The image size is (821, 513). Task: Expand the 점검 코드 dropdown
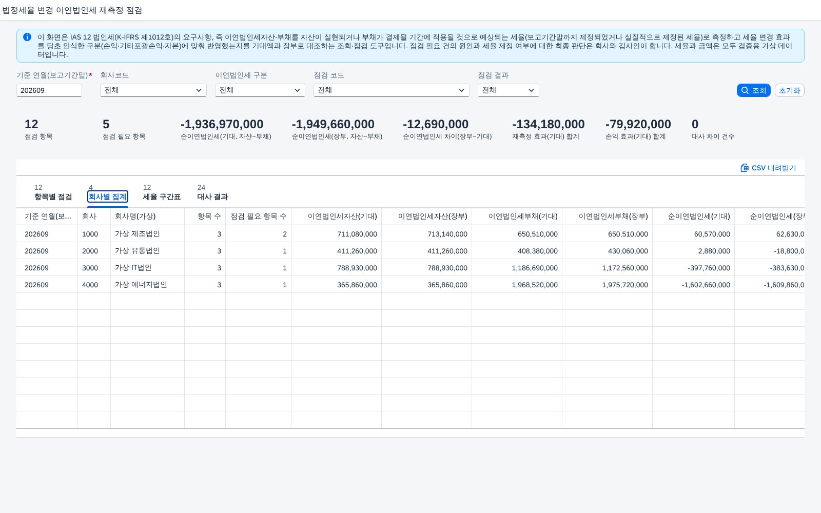pos(392,90)
